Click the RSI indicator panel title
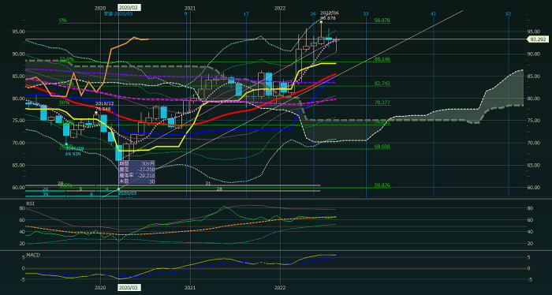The width and height of the screenshot is (552, 295). point(31,204)
